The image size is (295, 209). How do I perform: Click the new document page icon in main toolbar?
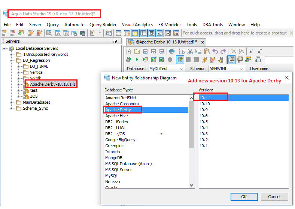[x=92, y=33]
